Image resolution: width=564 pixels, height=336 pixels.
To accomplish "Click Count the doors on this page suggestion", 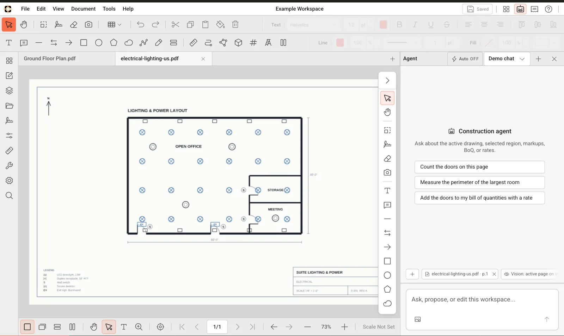I will click(x=479, y=167).
